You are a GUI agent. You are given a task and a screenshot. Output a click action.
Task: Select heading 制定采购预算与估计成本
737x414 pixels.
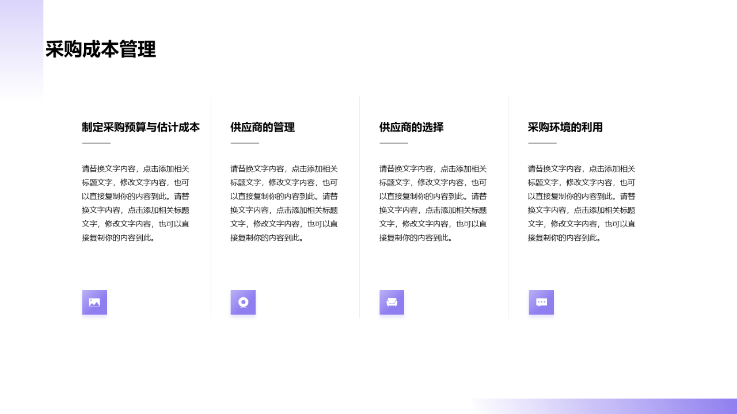[x=141, y=128]
